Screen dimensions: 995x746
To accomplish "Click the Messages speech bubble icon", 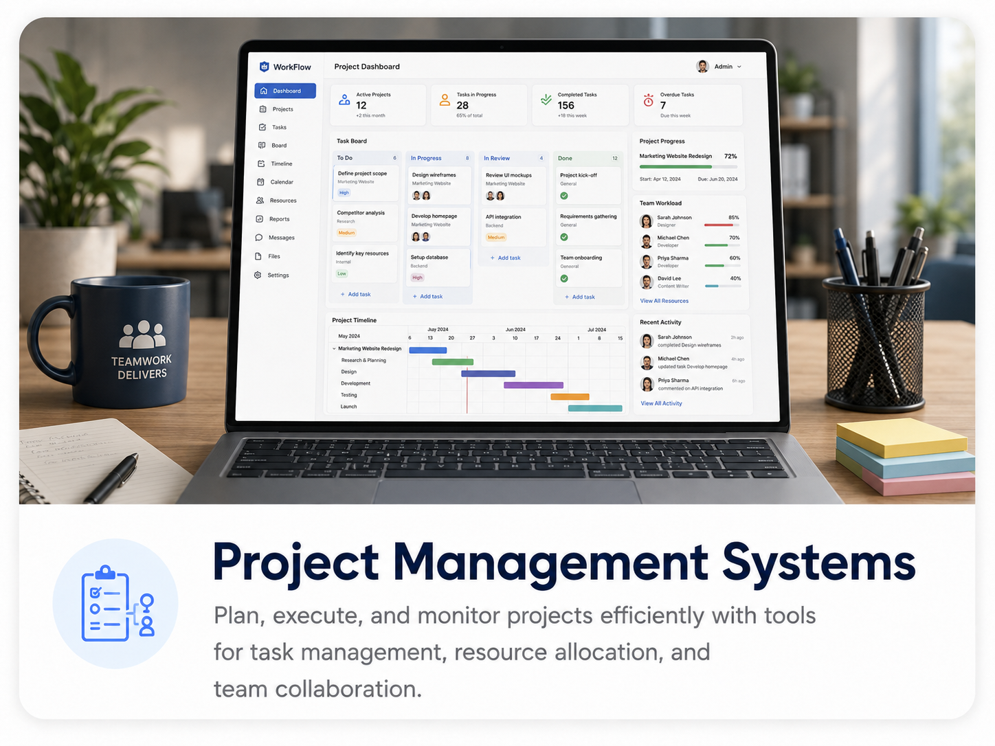I will tap(259, 238).
